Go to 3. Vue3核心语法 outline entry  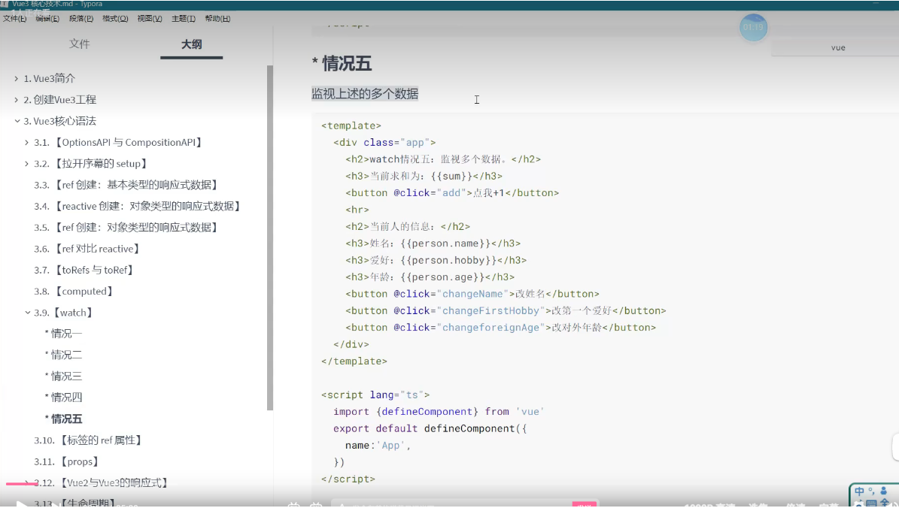click(x=59, y=121)
